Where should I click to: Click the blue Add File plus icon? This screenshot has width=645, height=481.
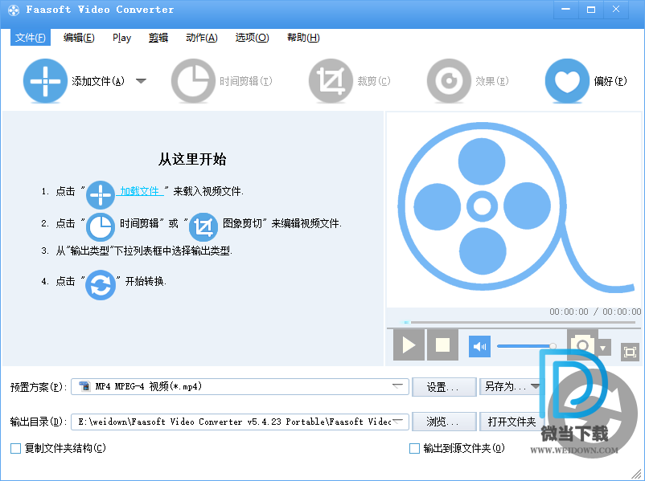click(45, 81)
